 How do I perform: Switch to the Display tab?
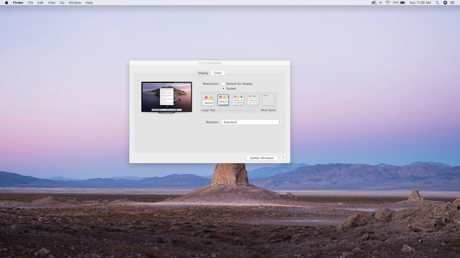203,73
